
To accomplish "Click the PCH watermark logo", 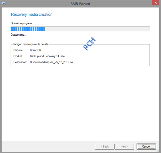I will pyautogui.click(x=89, y=44).
